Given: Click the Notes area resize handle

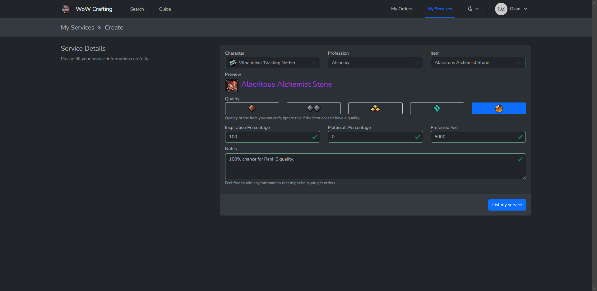Looking at the screenshot, I should 524,177.
